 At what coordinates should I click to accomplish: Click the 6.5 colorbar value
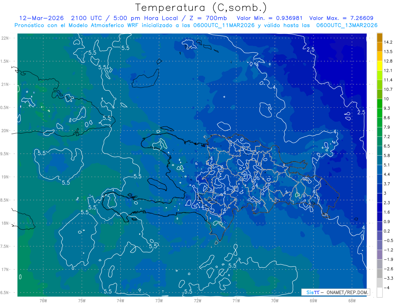tap(388, 146)
